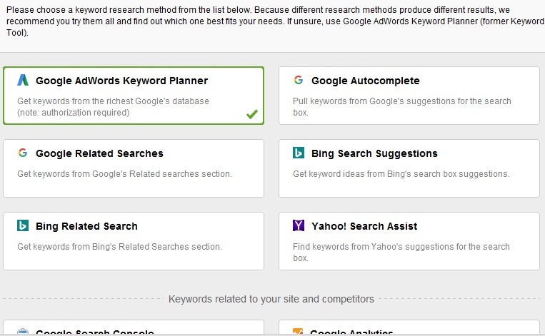Choose the Google Autocomplete method title

(x=365, y=81)
